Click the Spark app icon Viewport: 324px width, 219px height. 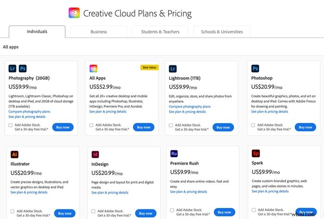[x=255, y=153]
